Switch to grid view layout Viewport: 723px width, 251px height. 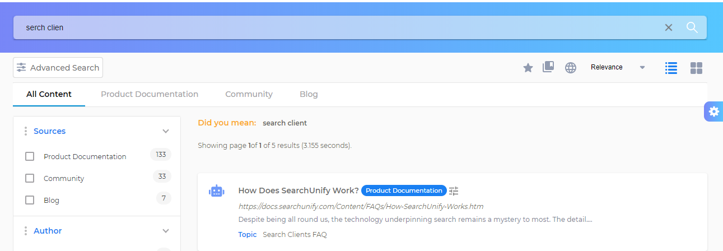[x=696, y=68]
